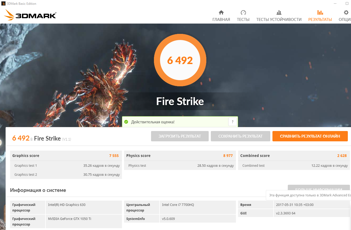Image resolution: width=351 pixels, height=230 pixels.
Task: Select the Combined score value 2 628
Action: (342, 156)
